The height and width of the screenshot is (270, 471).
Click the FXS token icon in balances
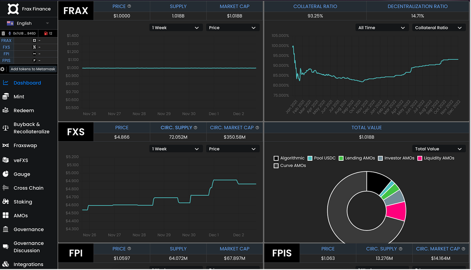(x=34, y=47)
